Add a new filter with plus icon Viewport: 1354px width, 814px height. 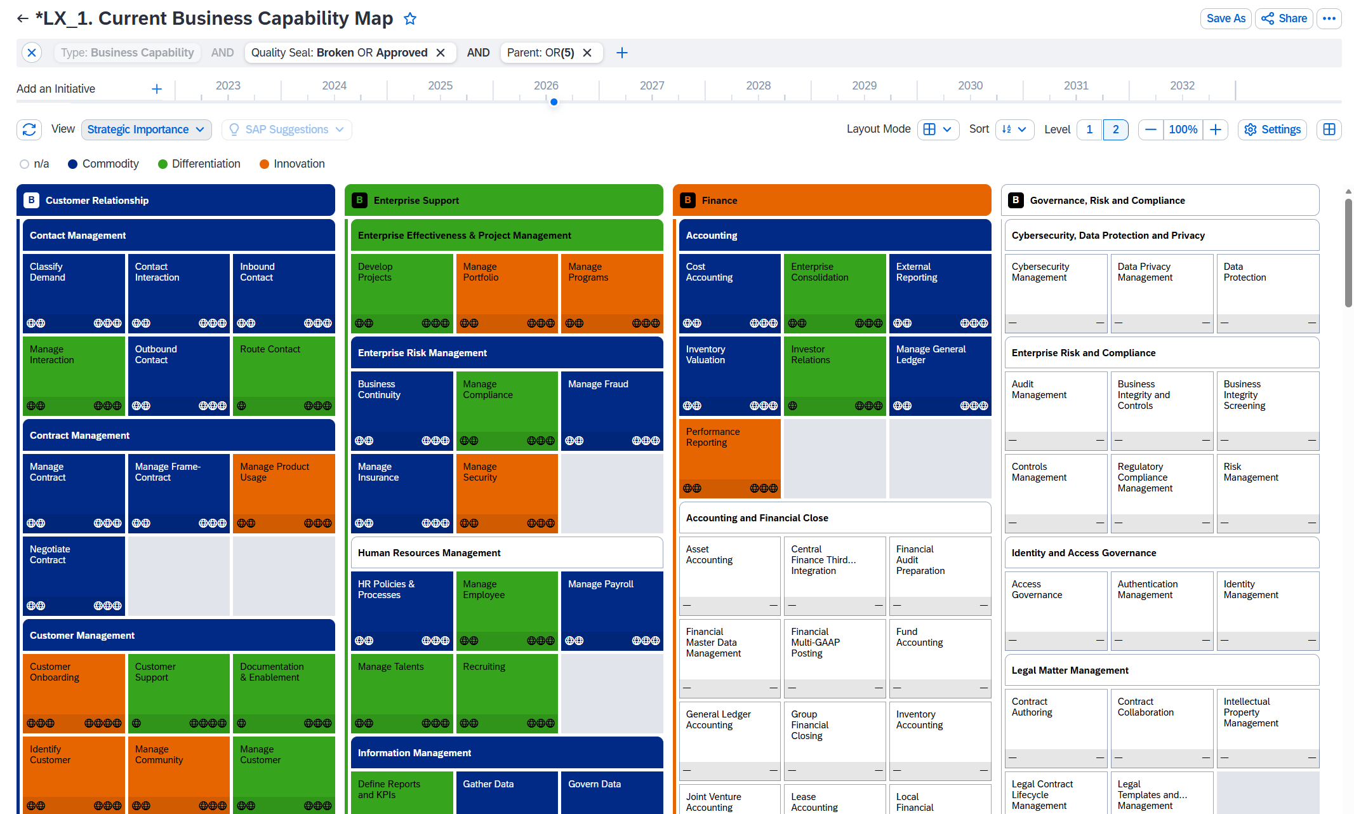622,53
